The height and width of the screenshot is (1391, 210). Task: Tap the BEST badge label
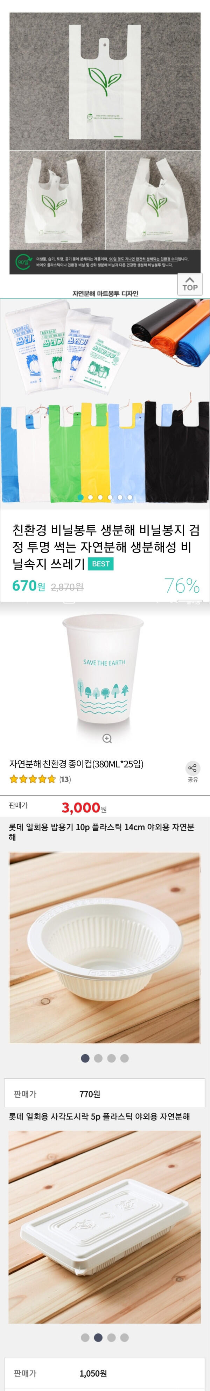101,564
